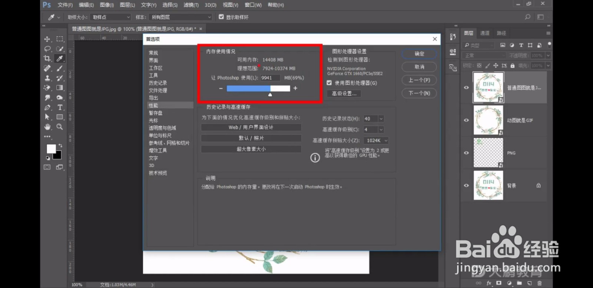Click the white foreground color swatch
Viewport: 593px width, 288px height.
coord(51,148)
